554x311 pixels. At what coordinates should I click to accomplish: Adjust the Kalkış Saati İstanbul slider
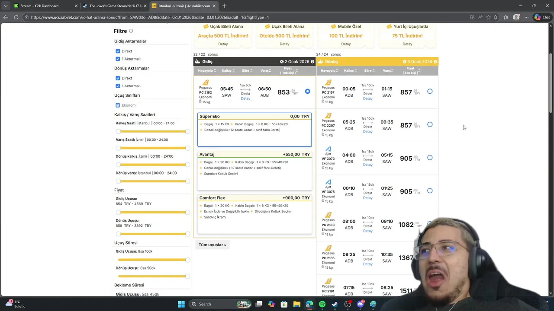pos(153,131)
